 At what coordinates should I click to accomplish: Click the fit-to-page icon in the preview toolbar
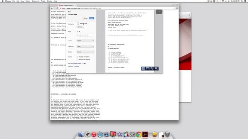point(143,69)
